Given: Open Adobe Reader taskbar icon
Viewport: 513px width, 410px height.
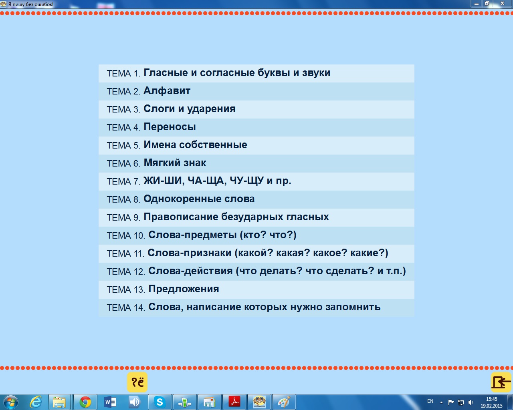Looking at the screenshot, I should [234, 402].
